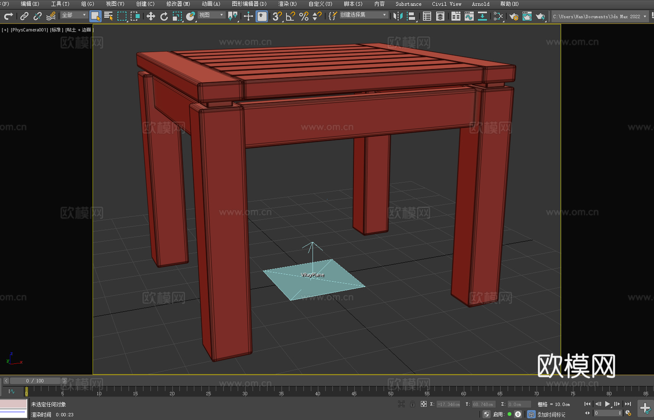Open Rendered Frame Window icon

click(527, 16)
